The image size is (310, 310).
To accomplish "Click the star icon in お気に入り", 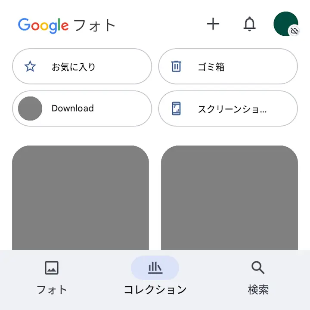I will click(30, 66).
